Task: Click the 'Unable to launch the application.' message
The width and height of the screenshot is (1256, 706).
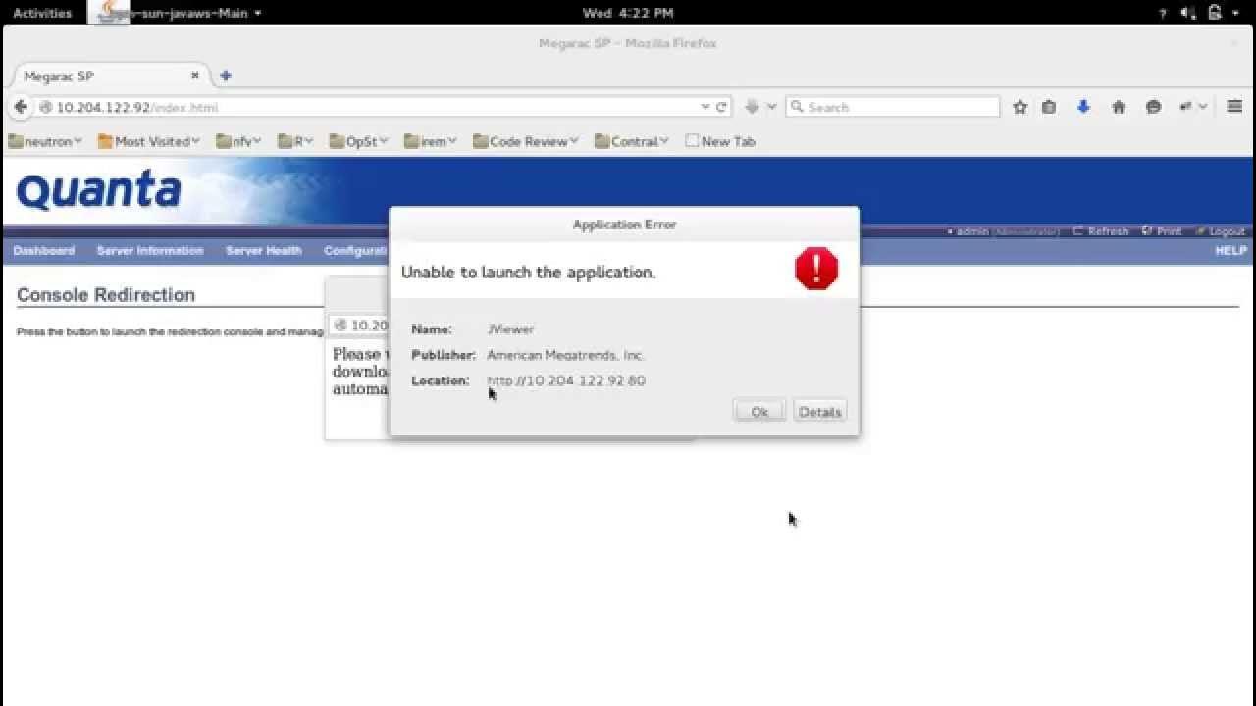Action: point(528,272)
